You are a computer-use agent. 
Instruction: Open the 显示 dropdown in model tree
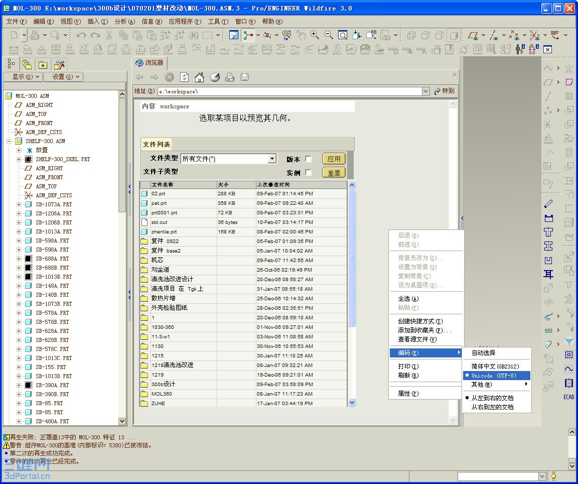(23, 77)
